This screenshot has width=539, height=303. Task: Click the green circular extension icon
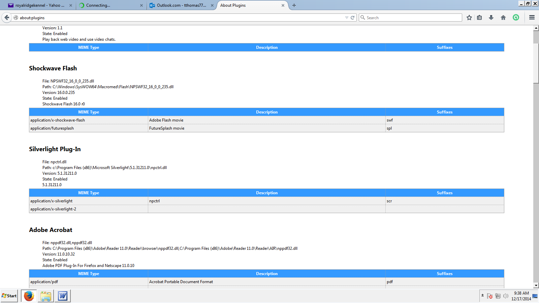pyautogui.click(x=516, y=18)
